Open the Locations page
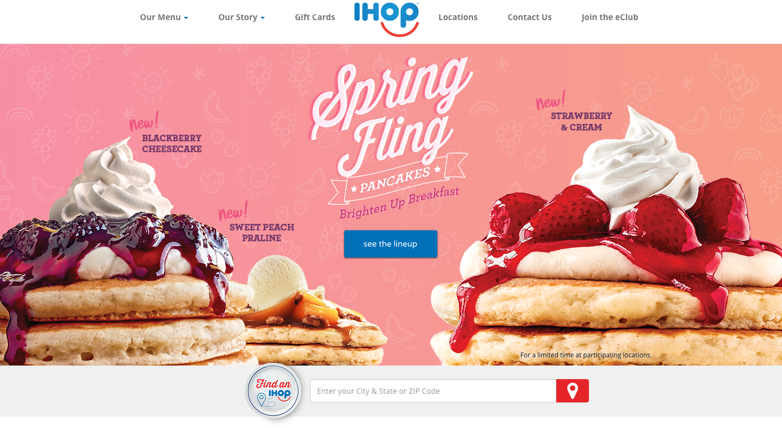This screenshot has width=782, height=428. click(458, 17)
